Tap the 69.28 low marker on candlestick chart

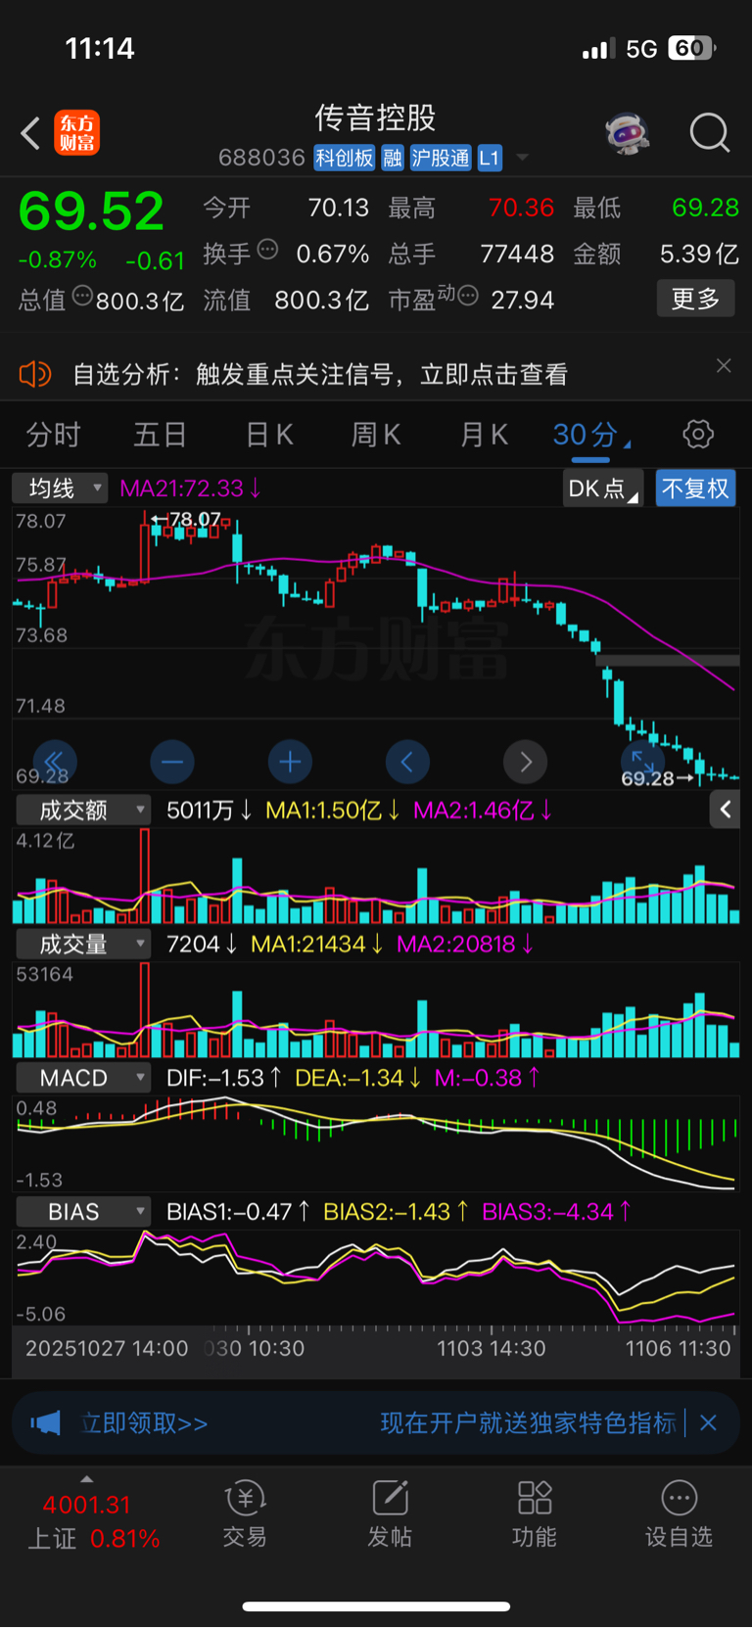[x=657, y=778]
